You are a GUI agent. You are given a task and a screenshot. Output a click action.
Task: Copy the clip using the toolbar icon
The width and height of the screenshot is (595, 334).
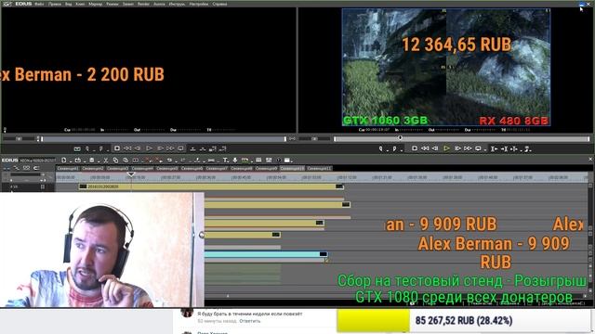coord(115,160)
